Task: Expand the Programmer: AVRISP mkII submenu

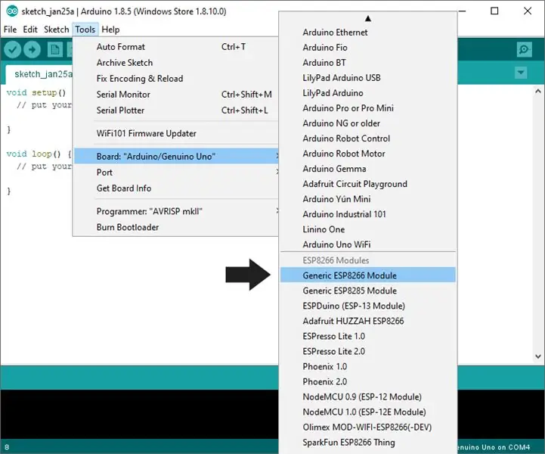Action: click(x=176, y=211)
